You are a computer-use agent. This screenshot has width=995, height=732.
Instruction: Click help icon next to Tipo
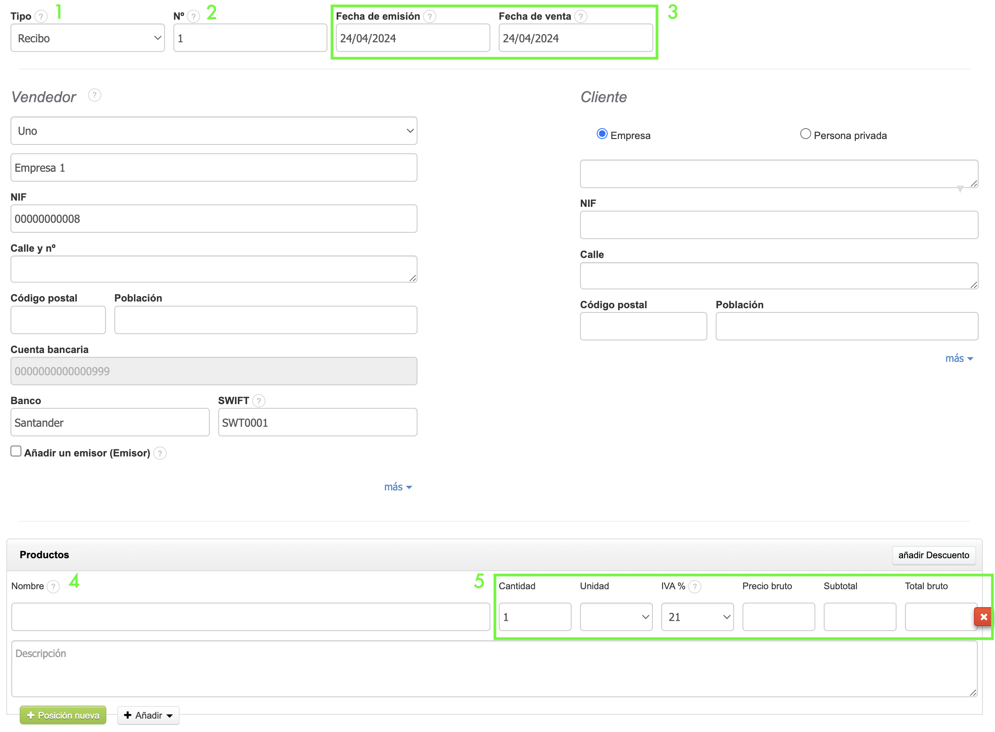pos(41,16)
